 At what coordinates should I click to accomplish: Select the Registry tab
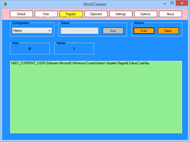(71, 14)
